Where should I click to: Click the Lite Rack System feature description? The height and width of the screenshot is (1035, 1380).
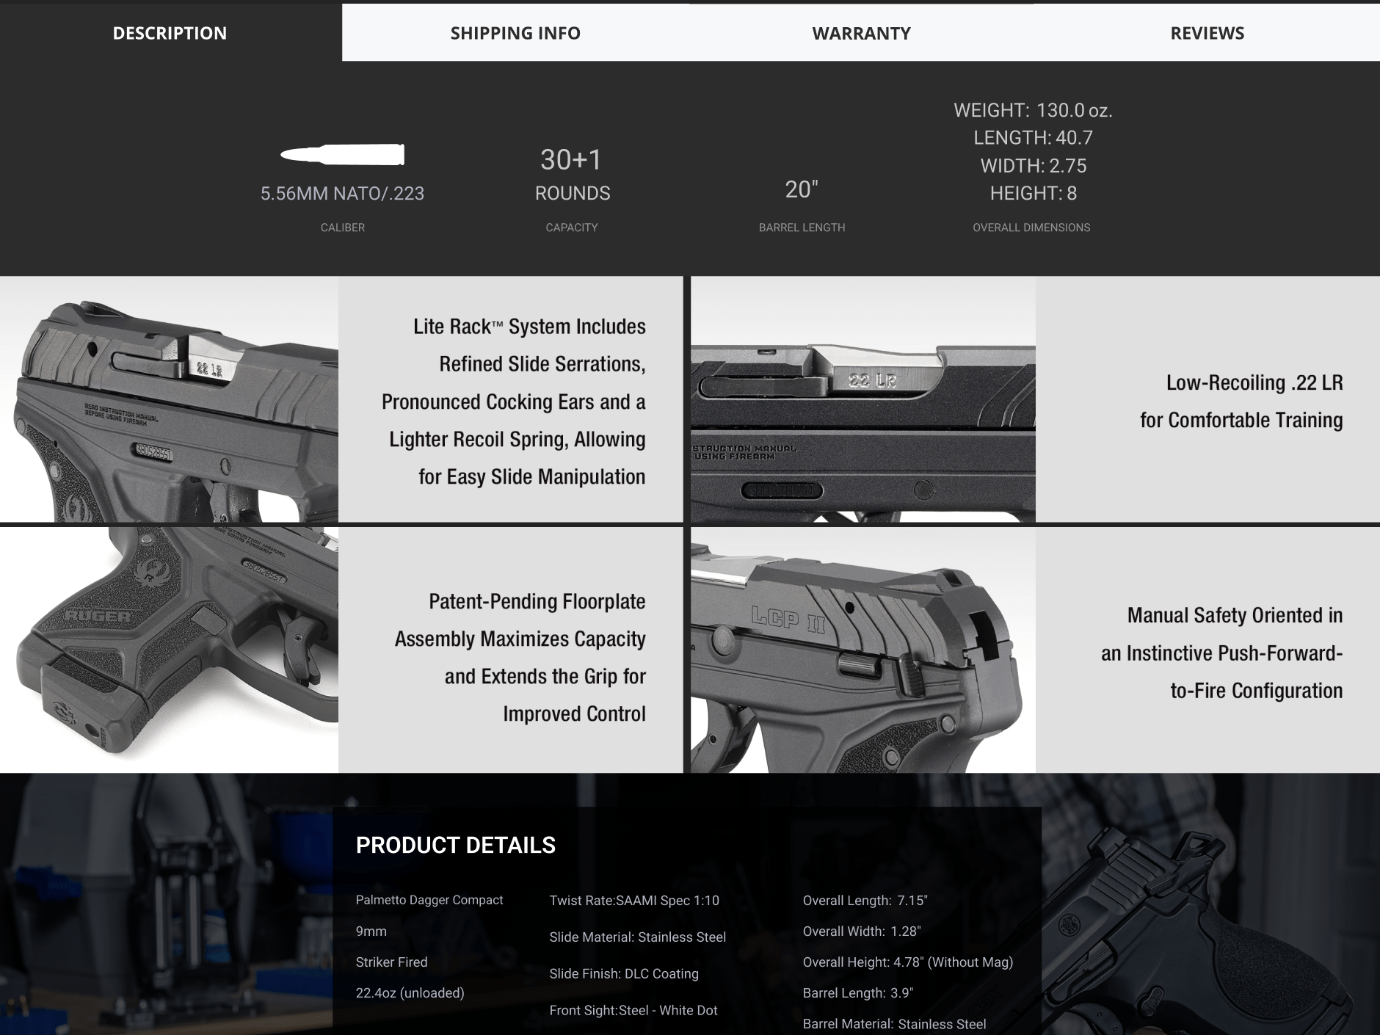click(x=513, y=402)
